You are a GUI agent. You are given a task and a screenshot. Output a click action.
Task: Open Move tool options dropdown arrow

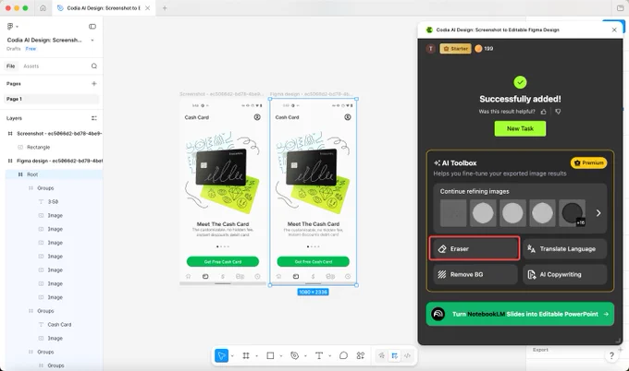pos(233,356)
